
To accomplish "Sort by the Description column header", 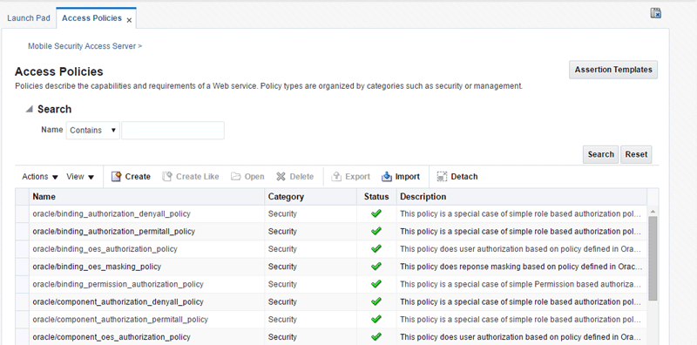I will tap(522, 197).
